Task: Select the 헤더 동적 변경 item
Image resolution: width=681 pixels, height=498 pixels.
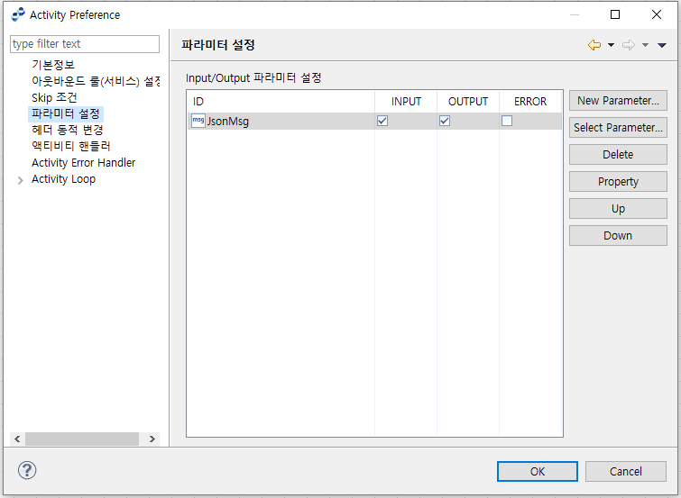Action: 68,130
